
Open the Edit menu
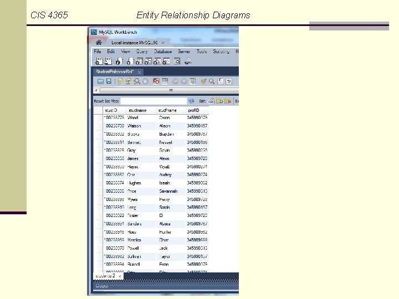[111, 51]
